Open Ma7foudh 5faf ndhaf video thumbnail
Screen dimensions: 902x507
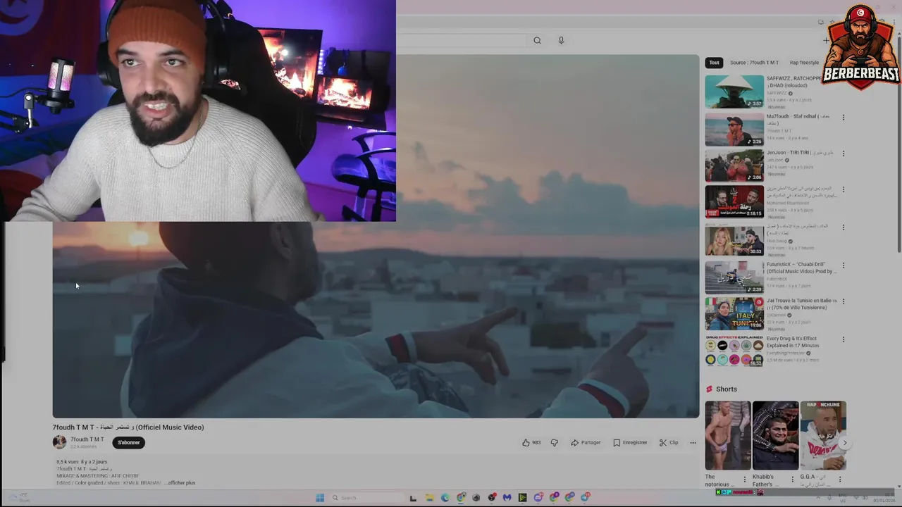point(734,129)
